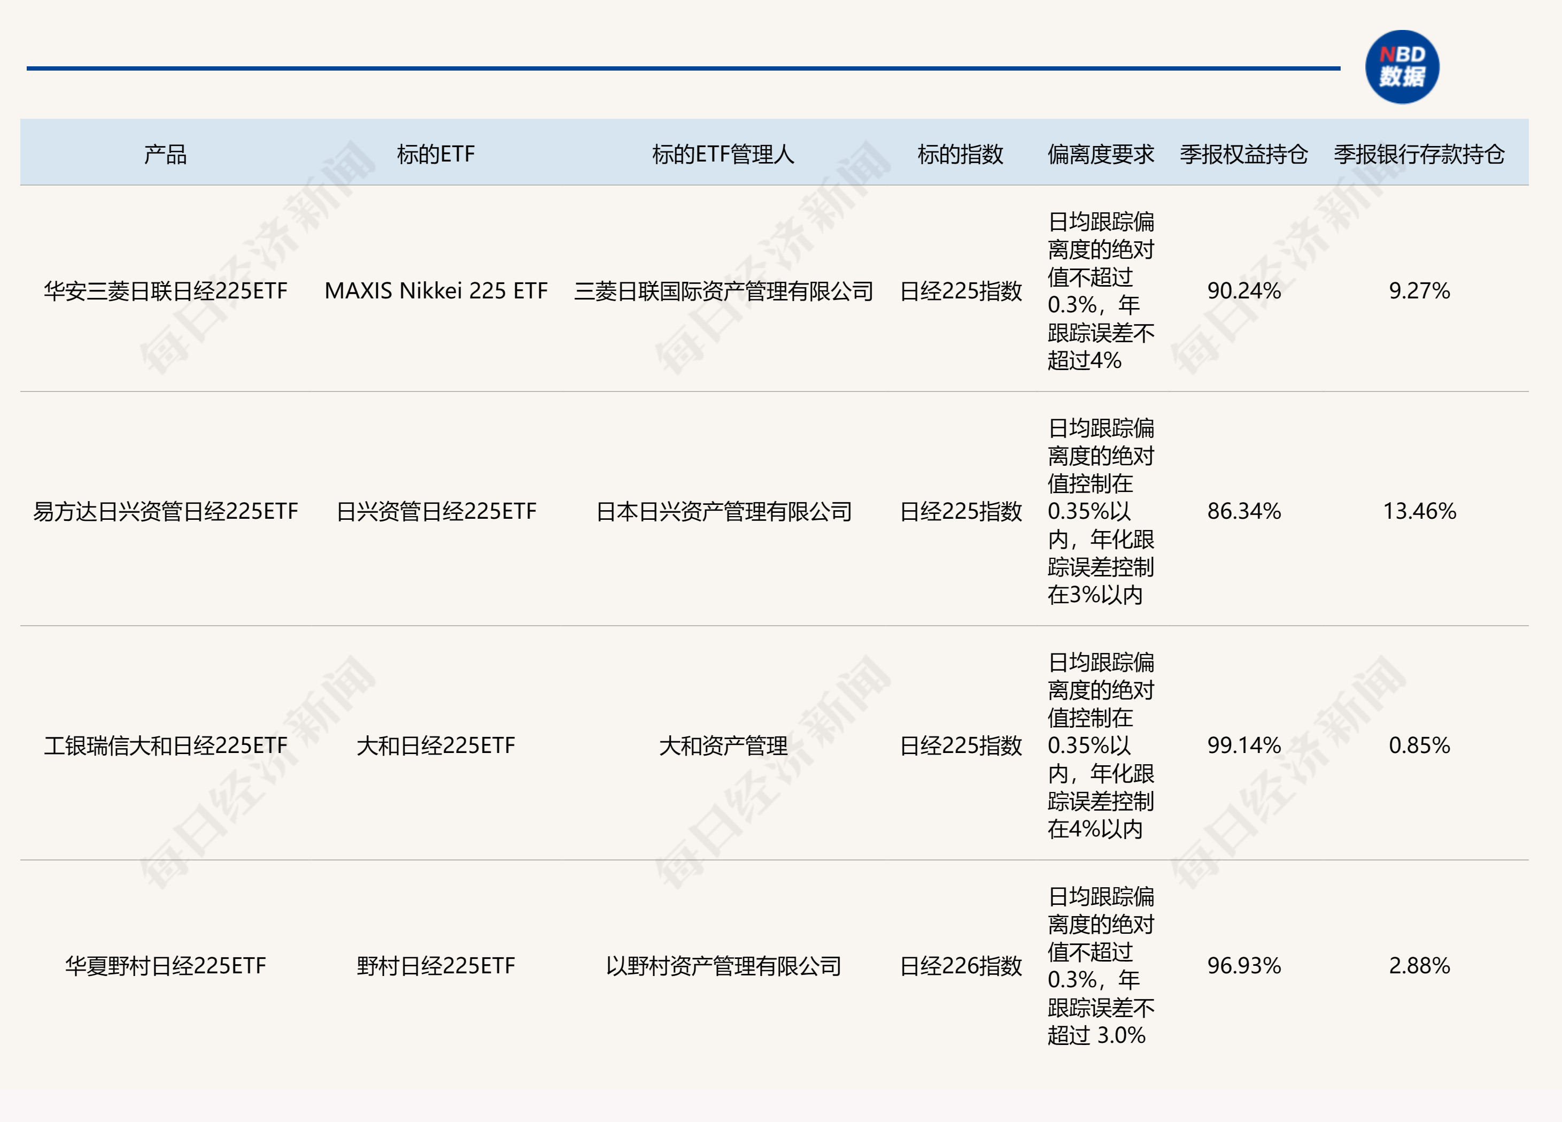Click 日本日兴资产管理有限公司 manager cell
The width and height of the screenshot is (1562, 1122).
(x=723, y=511)
